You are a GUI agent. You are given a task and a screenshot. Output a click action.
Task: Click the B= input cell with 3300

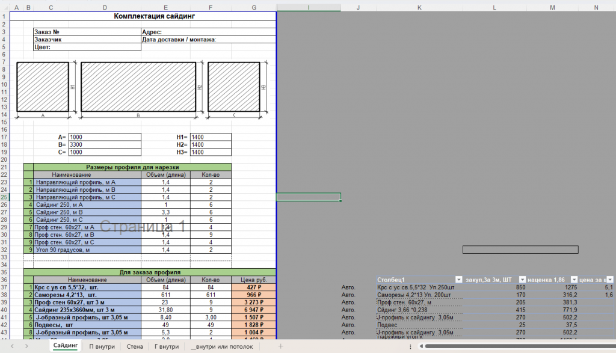point(105,144)
